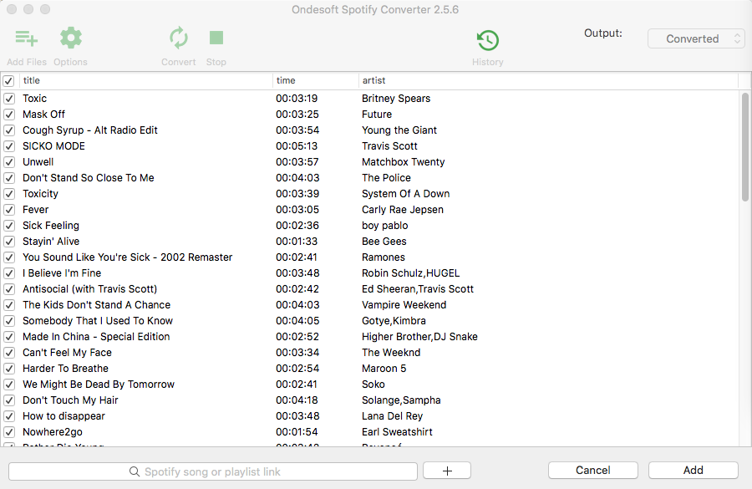
Task: Click the Stop square icon
Action: pos(216,38)
